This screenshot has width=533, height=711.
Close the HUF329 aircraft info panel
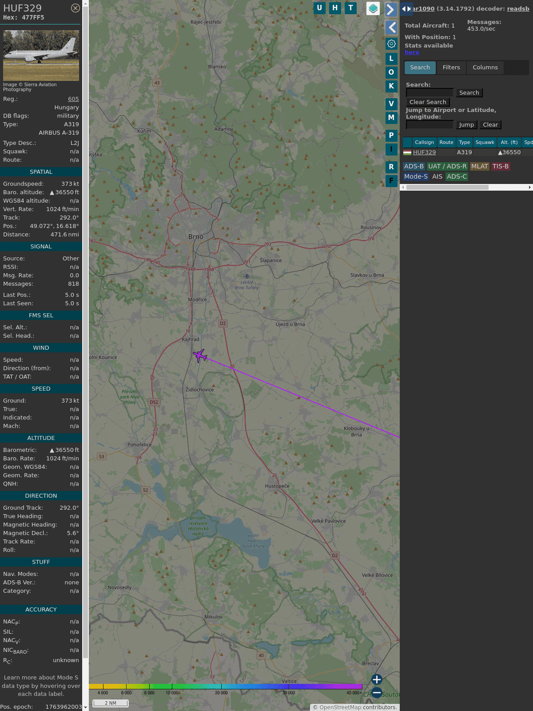point(76,8)
